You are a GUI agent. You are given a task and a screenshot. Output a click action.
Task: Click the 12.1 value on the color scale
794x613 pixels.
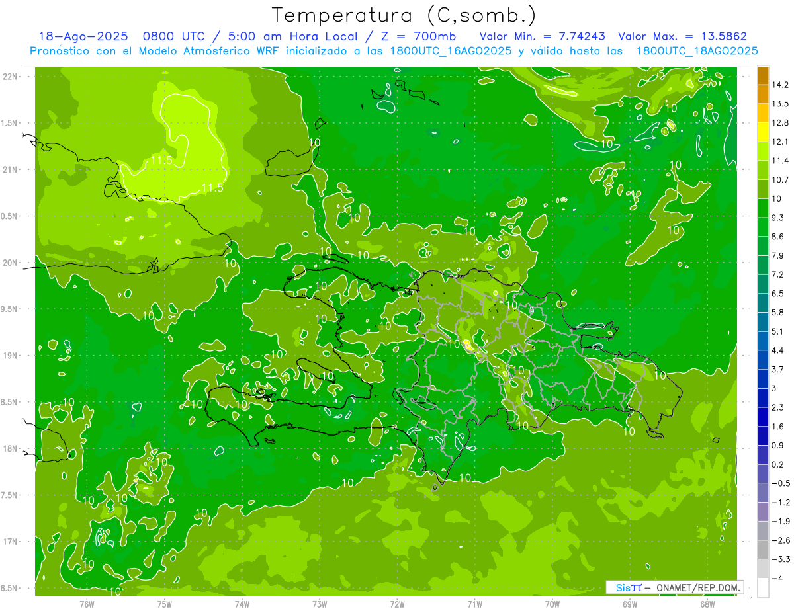781,142
